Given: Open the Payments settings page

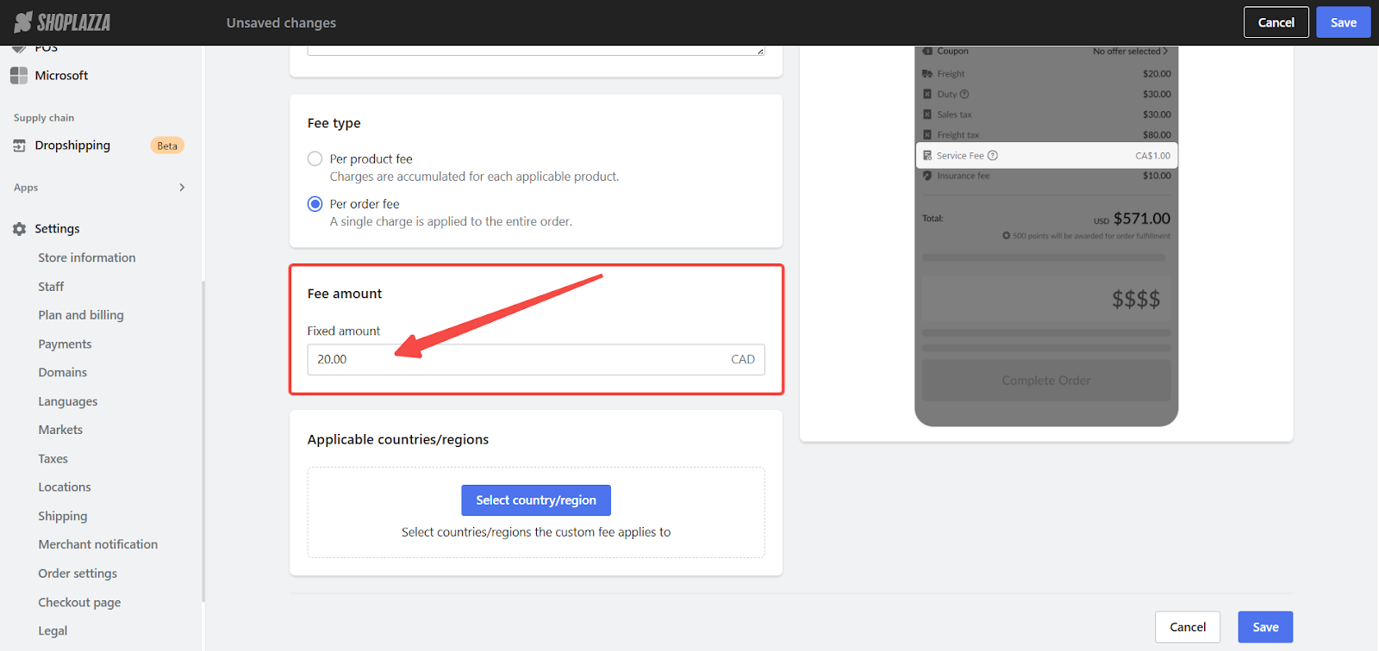Looking at the screenshot, I should pos(65,344).
